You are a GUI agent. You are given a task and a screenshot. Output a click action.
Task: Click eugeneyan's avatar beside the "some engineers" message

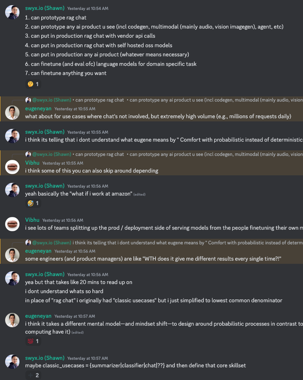coord(12,255)
